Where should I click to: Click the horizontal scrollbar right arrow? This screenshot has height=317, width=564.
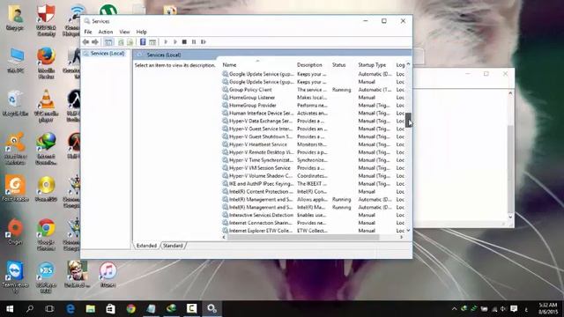coord(402,237)
